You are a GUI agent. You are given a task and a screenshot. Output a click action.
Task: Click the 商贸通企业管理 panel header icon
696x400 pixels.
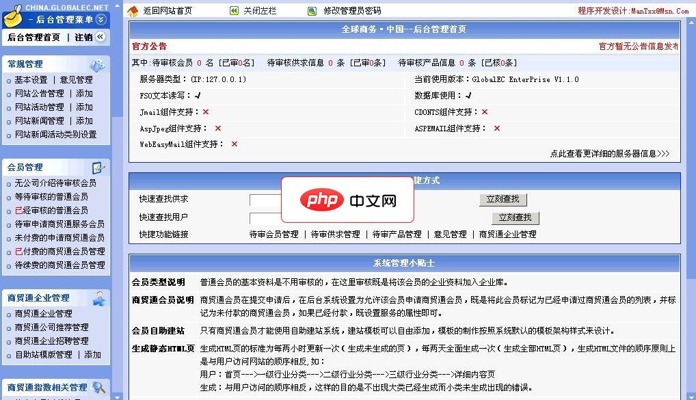[101, 298]
